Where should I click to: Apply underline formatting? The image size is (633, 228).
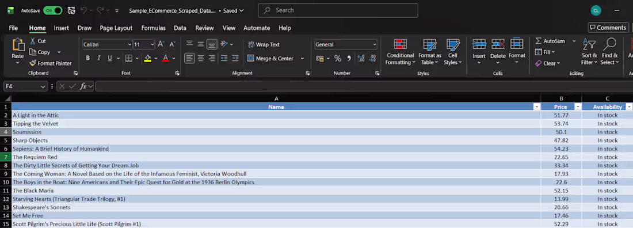(109, 58)
